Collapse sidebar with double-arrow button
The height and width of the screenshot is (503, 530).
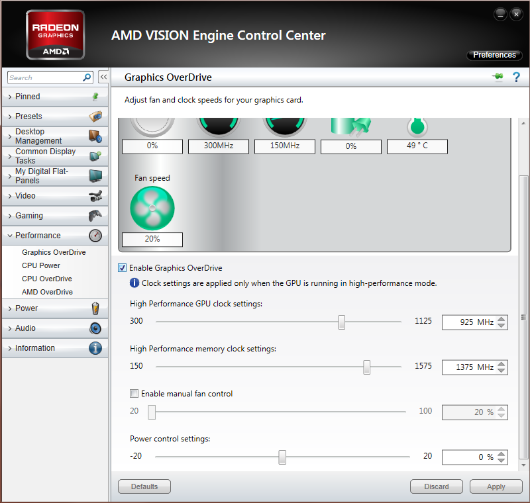pyautogui.click(x=103, y=77)
